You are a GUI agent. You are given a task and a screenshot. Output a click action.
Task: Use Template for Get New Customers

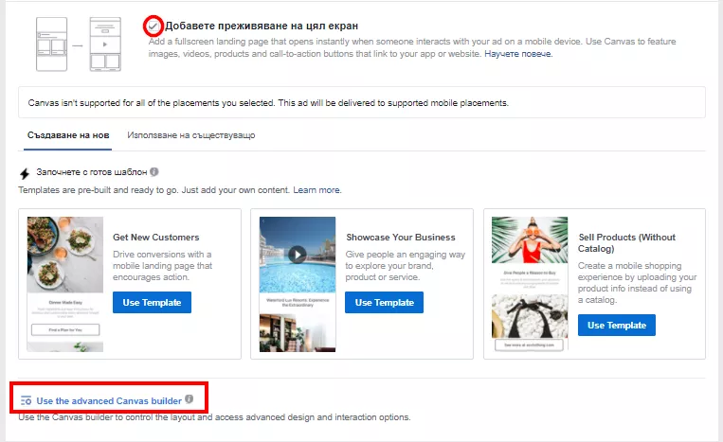pyautogui.click(x=152, y=303)
